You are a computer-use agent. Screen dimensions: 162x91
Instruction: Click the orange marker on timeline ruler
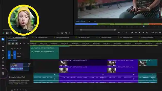[x=138, y=41]
